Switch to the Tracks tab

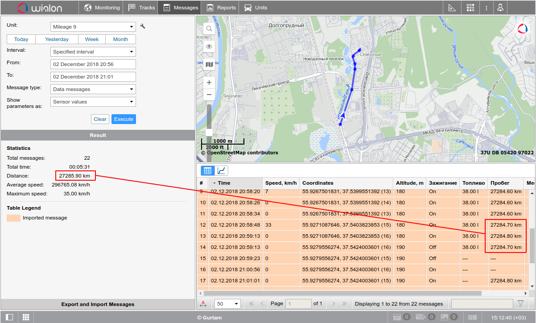(142, 8)
